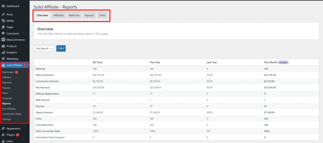The image size is (323, 143).
Task: Open the Visits report tab
Action: pyautogui.click(x=102, y=15)
